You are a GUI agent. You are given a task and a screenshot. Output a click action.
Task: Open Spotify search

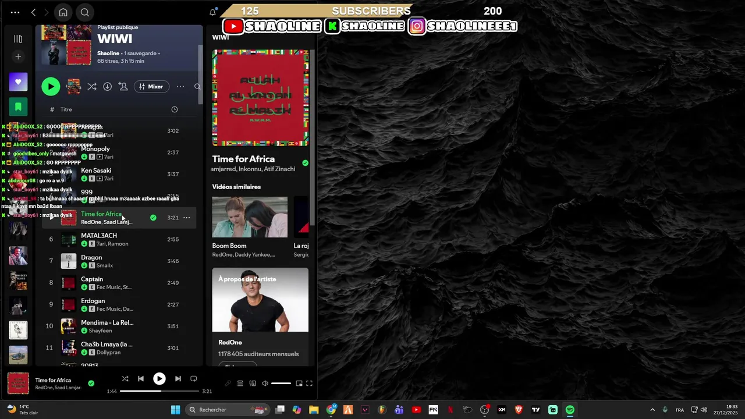point(85,12)
